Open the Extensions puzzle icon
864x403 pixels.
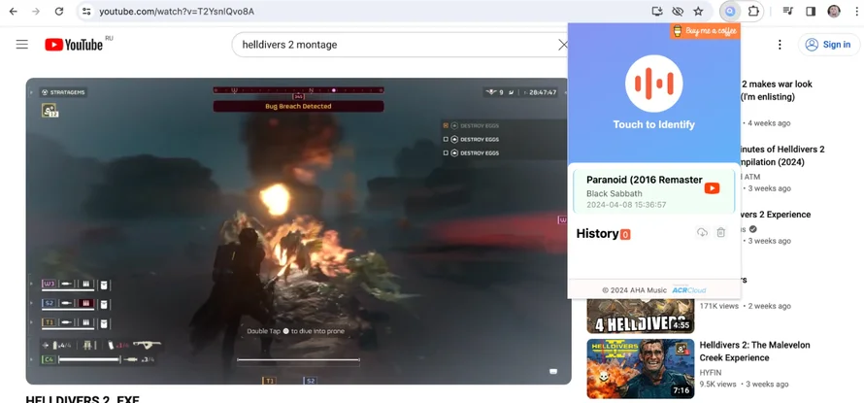(753, 11)
